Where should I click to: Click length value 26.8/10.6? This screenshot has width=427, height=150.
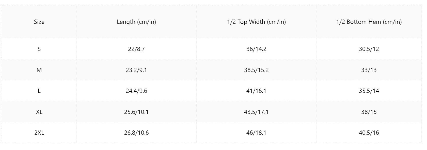pyautogui.click(x=136, y=133)
